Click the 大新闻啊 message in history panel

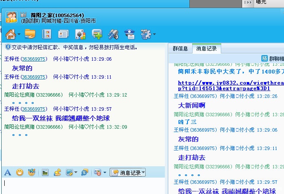pos(192,106)
